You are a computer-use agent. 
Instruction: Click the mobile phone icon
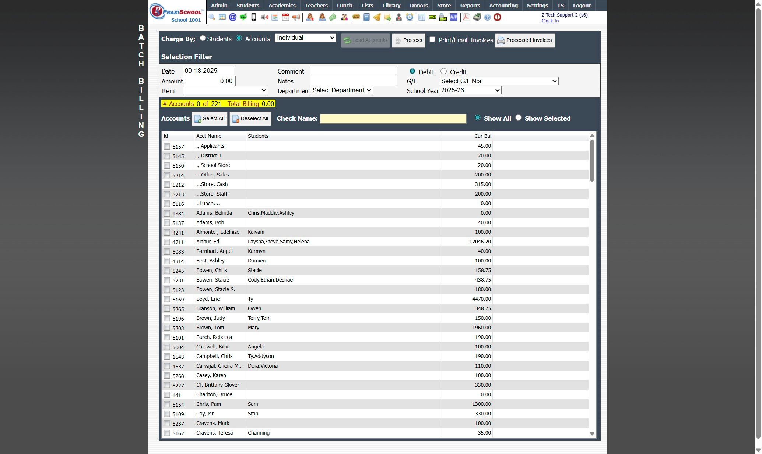pos(254,17)
